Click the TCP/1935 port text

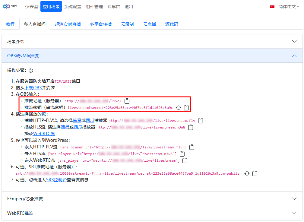pos(63,81)
